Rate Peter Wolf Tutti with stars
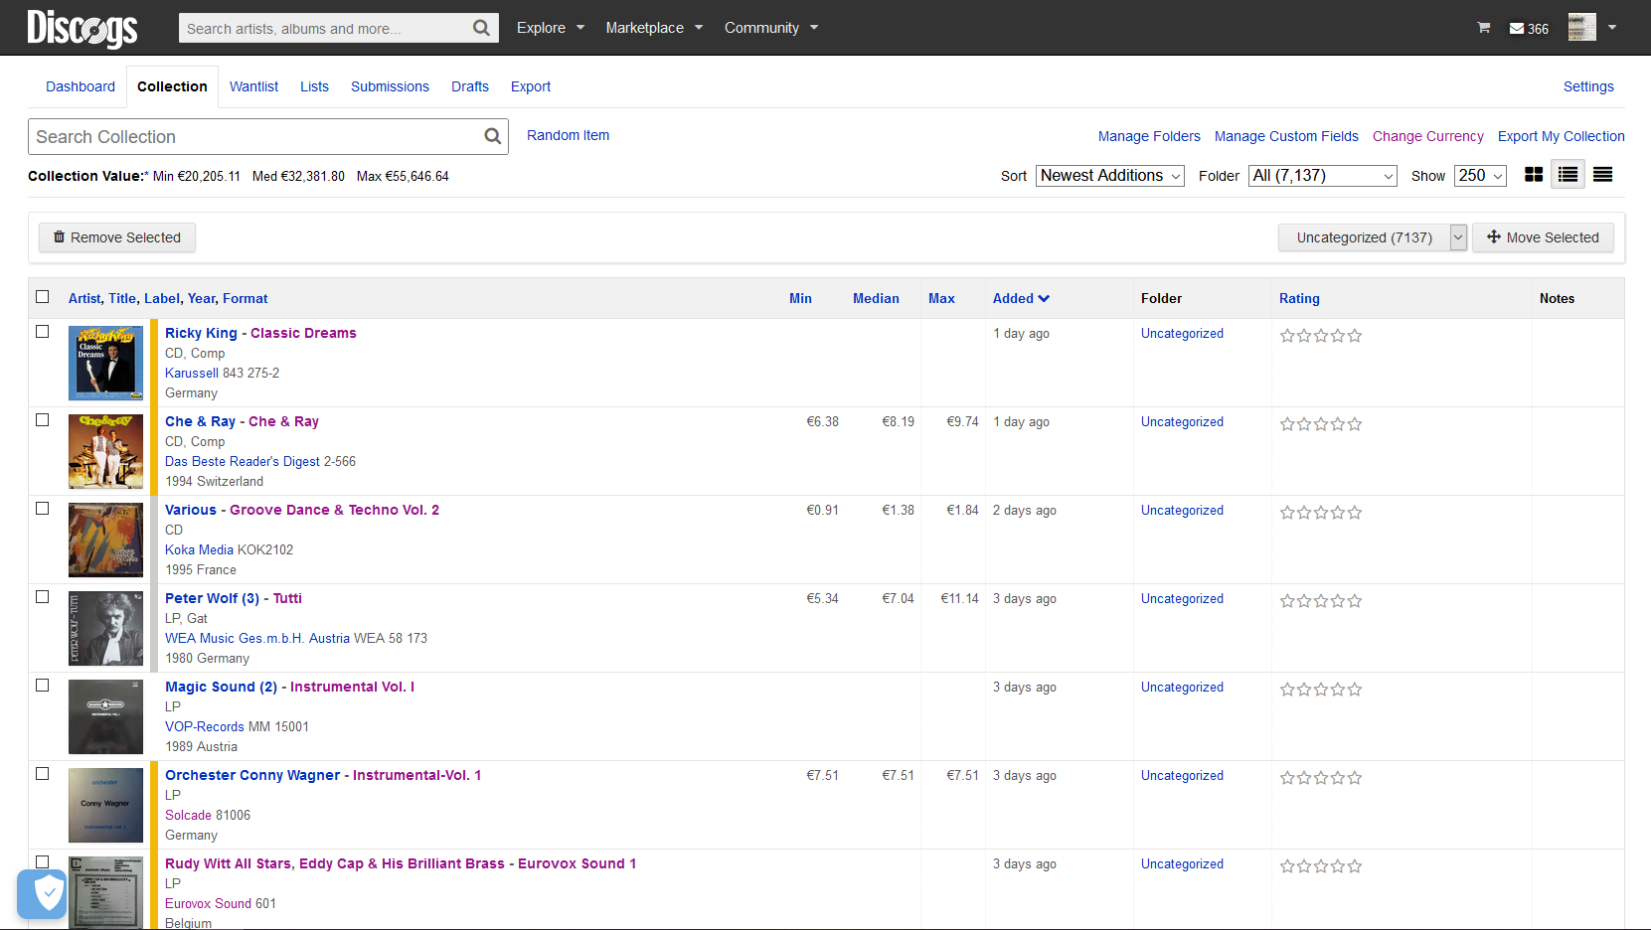Image resolution: width=1651 pixels, height=930 pixels. pyautogui.click(x=1321, y=601)
